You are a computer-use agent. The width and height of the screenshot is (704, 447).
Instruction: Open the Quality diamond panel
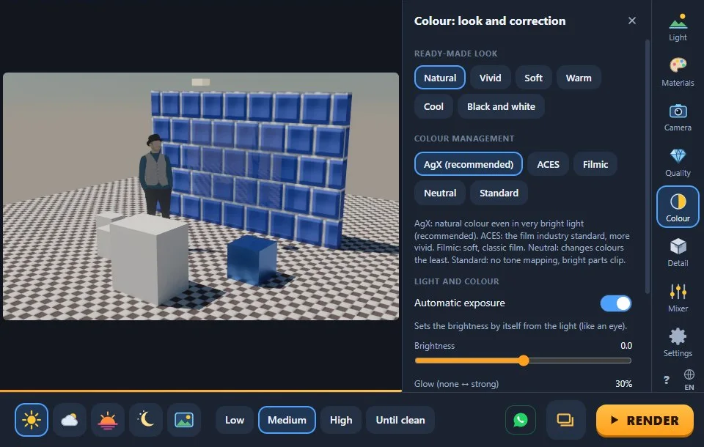(678, 162)
